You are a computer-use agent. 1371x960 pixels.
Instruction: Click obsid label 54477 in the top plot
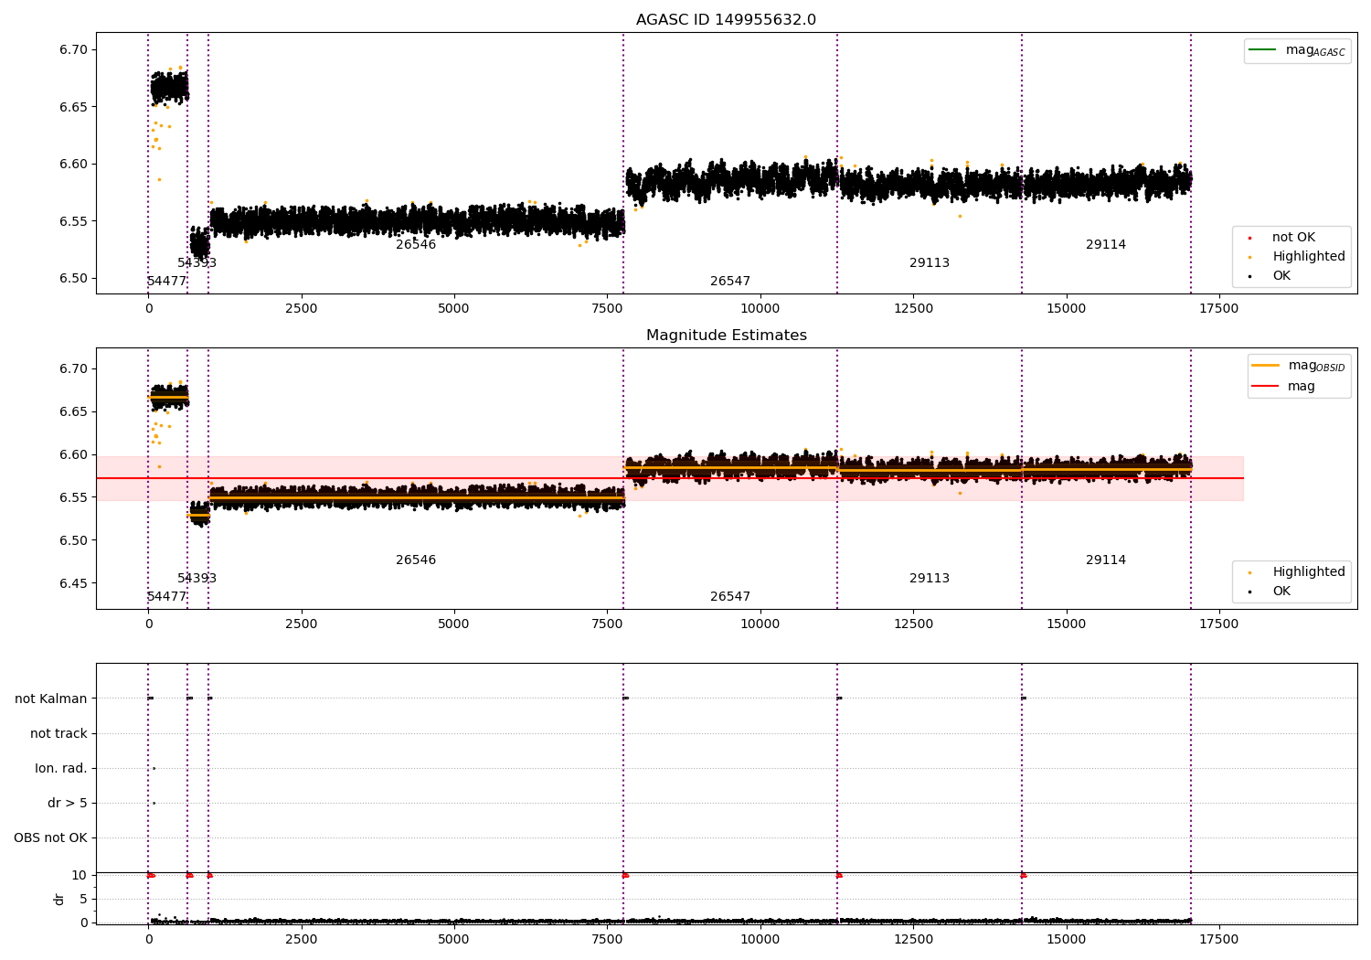[x=166, y=282]
